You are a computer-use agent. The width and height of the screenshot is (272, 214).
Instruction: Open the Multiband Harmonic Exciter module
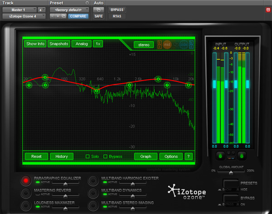tap(93, 181)
